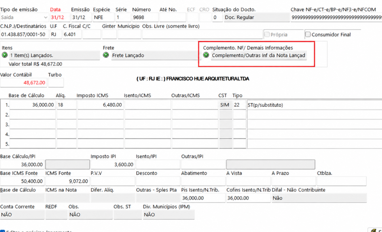Focus the Base Cálculo/IPI field

[22, 164]
